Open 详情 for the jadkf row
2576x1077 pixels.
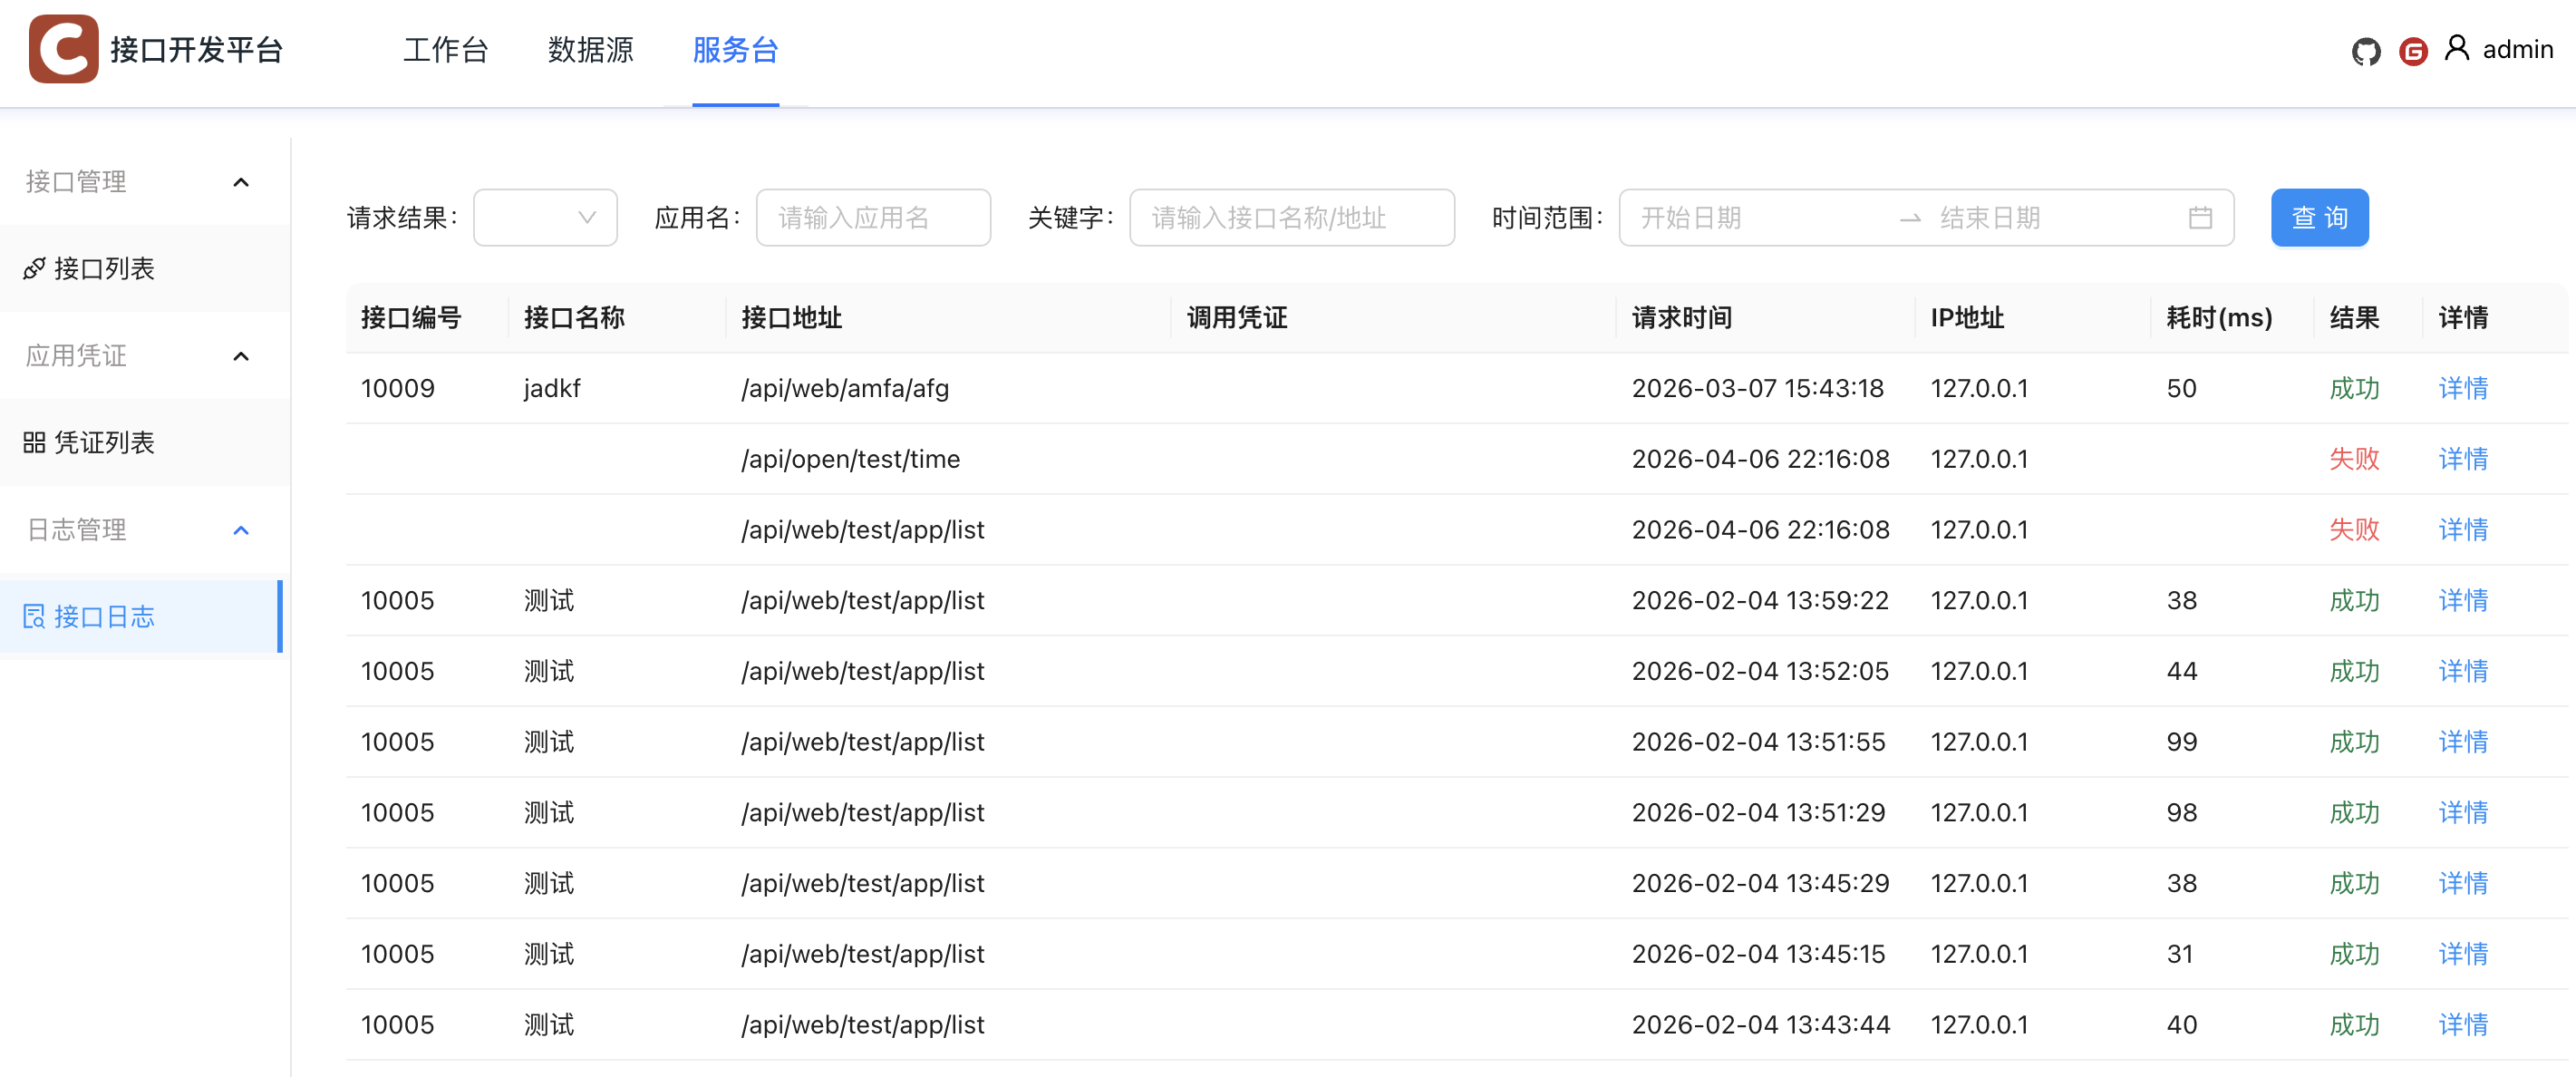tap(2462, 388)
